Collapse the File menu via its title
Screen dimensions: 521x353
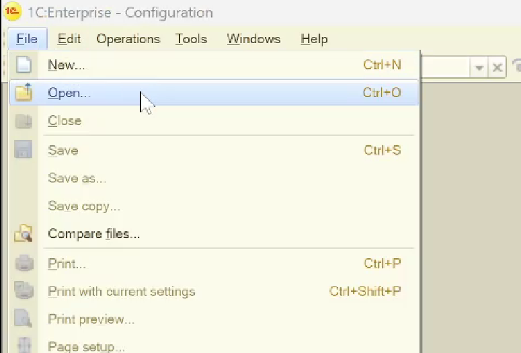click(27, 39)
